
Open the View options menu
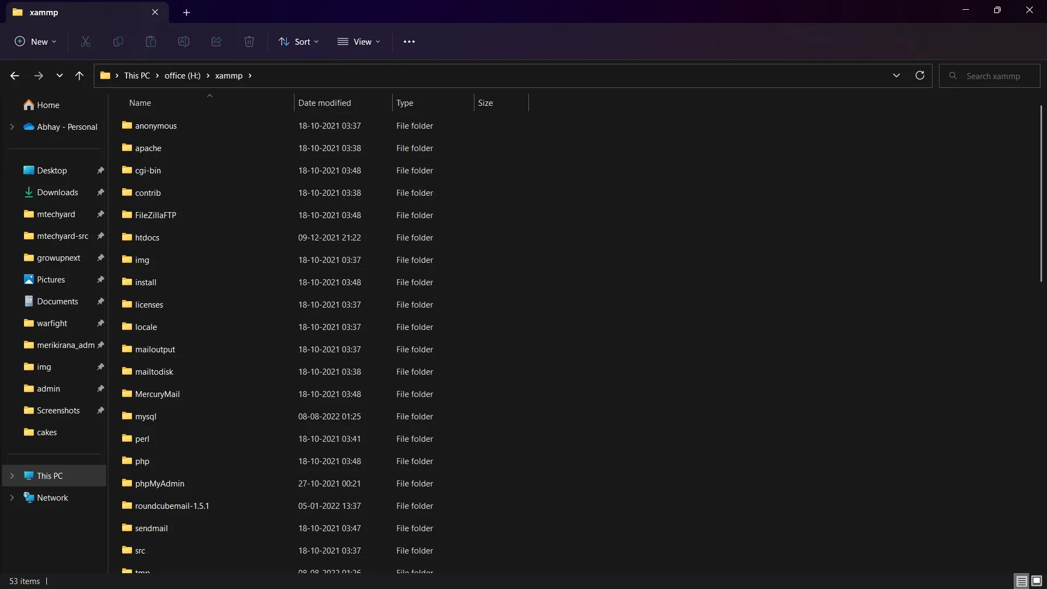click(x=359, y=41)
